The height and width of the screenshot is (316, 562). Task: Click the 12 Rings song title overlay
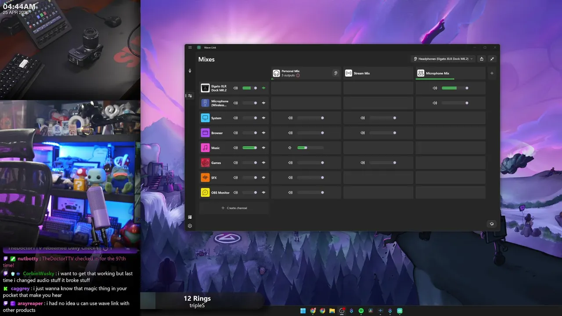pos(197,298)
